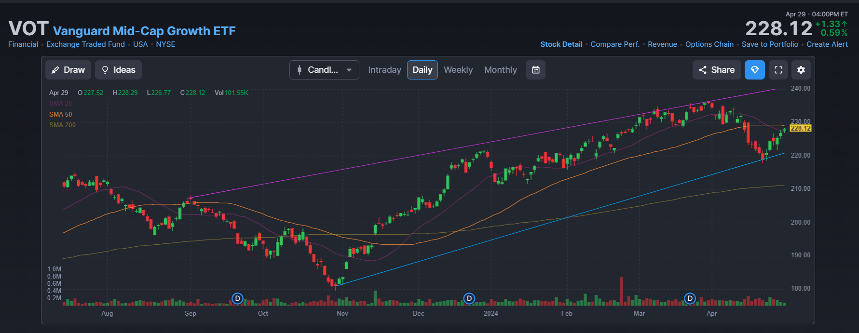Click Create Alert link
Viewport: 859px width, 333px height.
point(827,44)
